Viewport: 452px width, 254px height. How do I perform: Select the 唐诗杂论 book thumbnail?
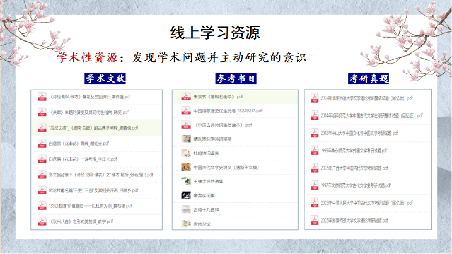click(185, 223)
